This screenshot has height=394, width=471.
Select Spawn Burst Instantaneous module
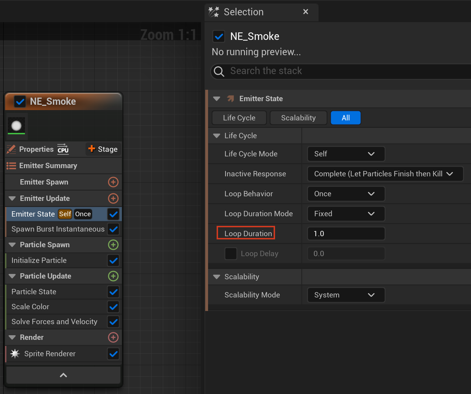[64, 229]
